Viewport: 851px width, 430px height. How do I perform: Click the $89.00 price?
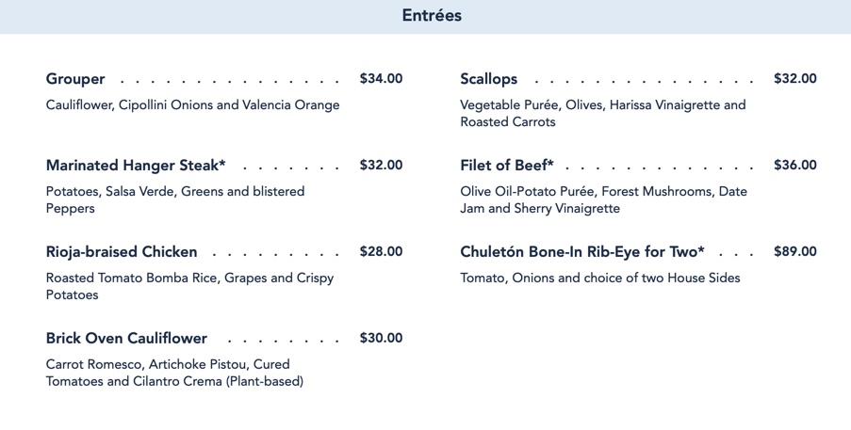point(795,252)
